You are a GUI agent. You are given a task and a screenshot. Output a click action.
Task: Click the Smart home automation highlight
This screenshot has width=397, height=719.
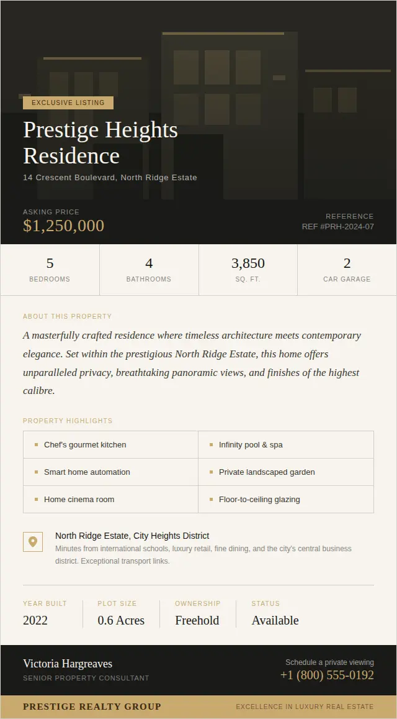point(87,472)
